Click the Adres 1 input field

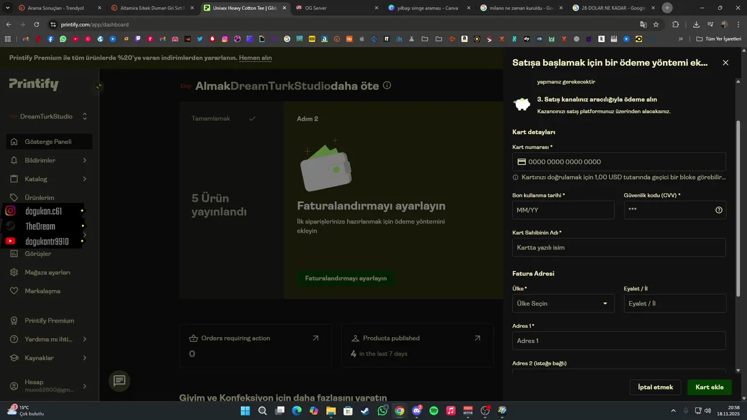[x=619, y=341]
